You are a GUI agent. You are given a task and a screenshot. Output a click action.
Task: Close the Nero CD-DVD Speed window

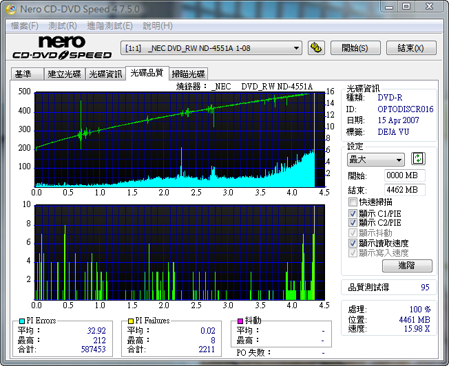(429, 6)
